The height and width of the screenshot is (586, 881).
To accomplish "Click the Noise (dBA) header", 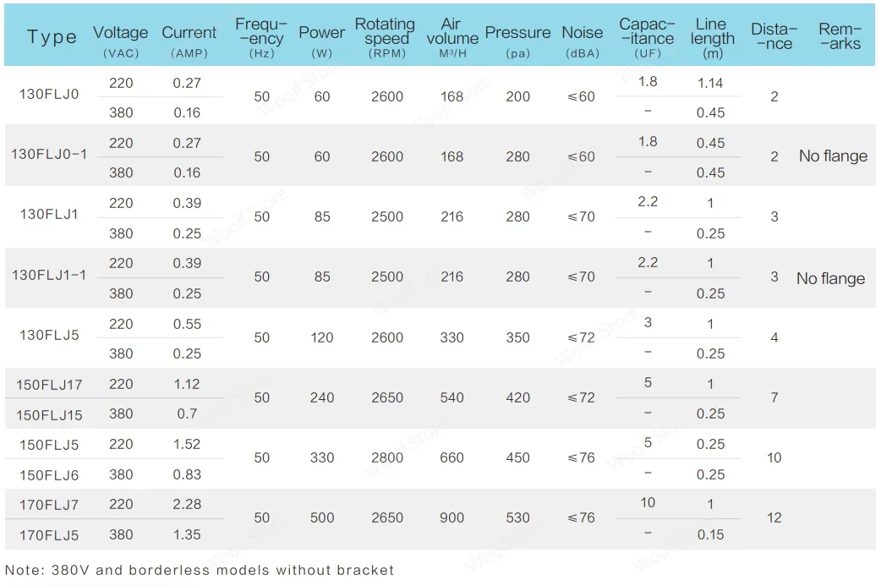I will (x=583, y=39).
